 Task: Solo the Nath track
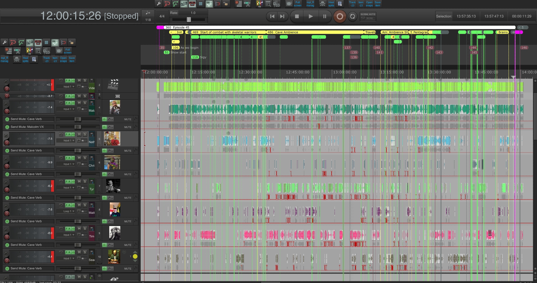pyautogui.click(x=85, y=134)
